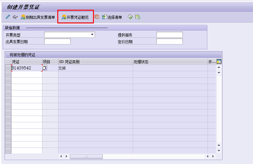Click the red calendar icon beside 选择清单

[x=97, y=17]
